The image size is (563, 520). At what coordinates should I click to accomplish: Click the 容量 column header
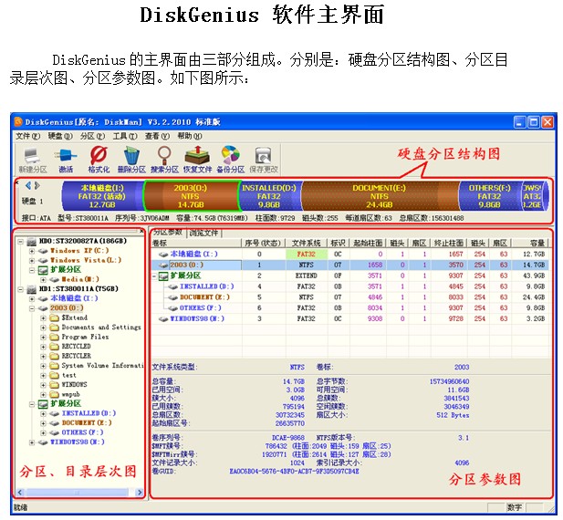[530, 244]
